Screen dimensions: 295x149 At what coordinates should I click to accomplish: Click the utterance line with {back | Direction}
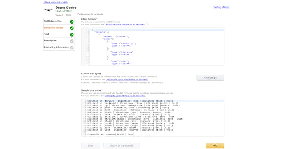(129, 114)
